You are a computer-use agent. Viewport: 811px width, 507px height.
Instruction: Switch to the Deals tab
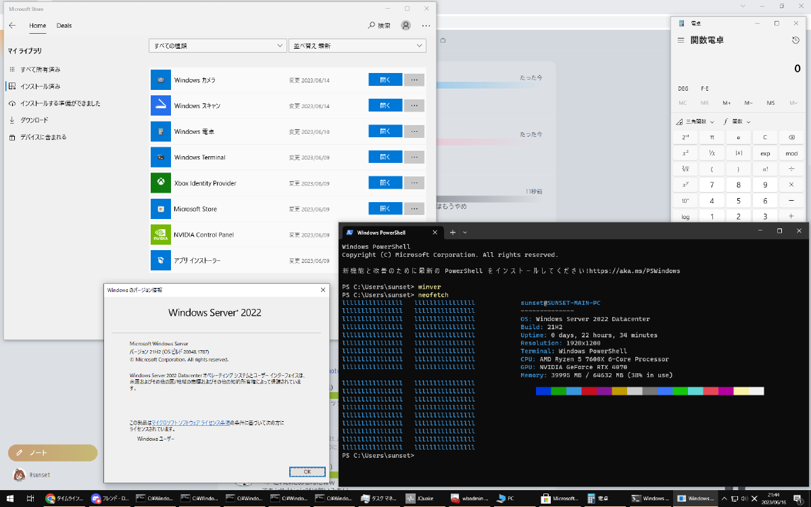(x=64, y=25)
